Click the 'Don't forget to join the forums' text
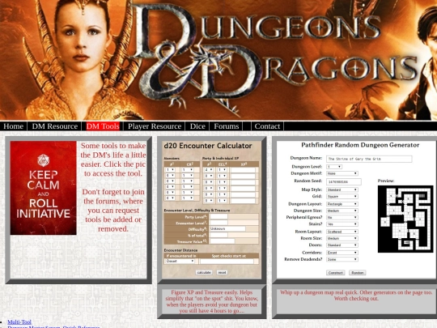The height and width of the screenshot is (328, 437). [113, 211]
